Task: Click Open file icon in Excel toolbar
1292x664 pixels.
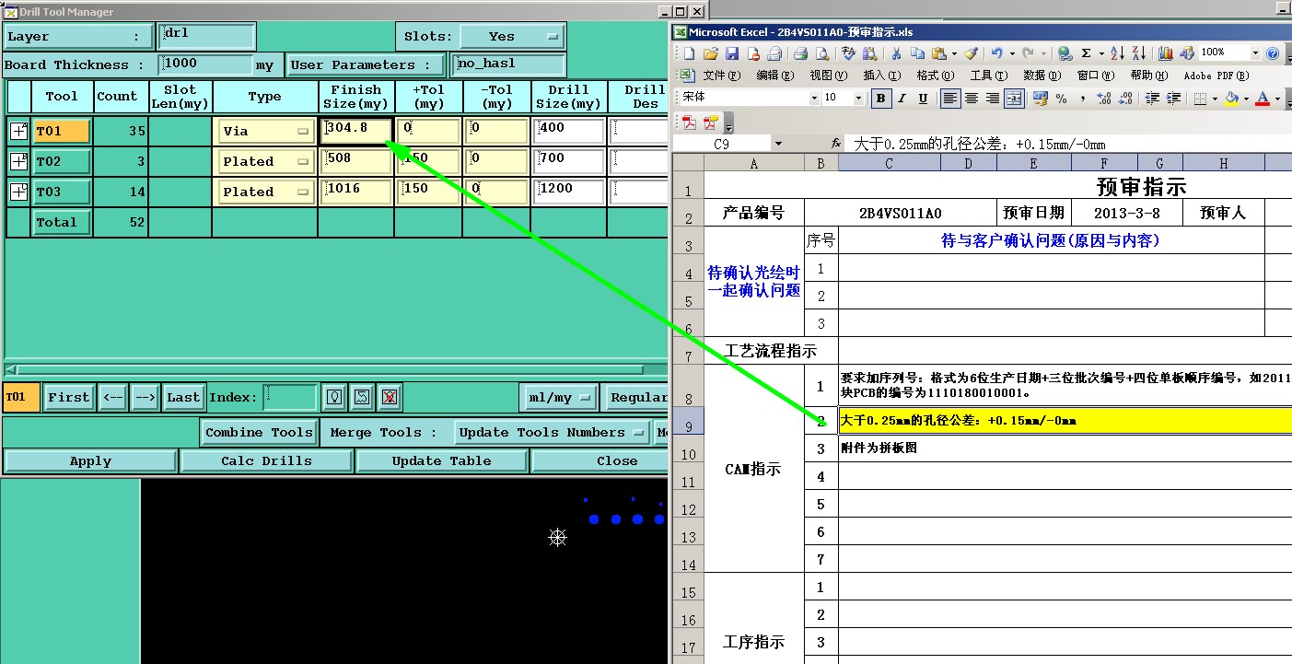Action: click(x=711, y=53)
